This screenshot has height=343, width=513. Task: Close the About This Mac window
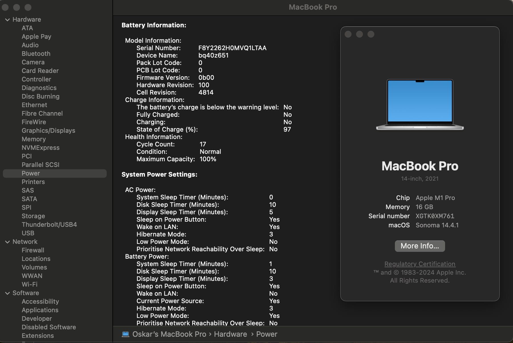point(348,34)
